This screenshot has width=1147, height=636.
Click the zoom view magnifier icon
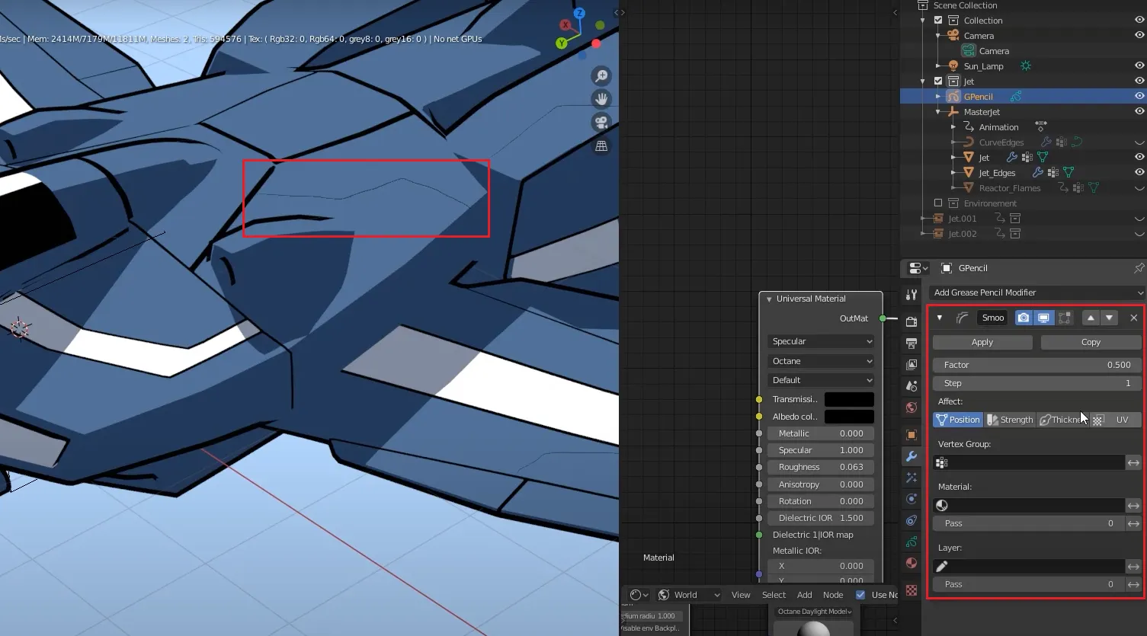[601, 76]
